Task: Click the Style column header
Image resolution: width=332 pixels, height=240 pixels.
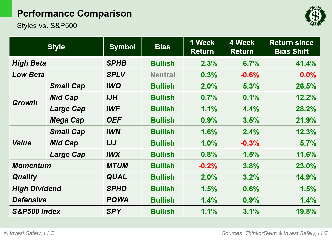Action: pos(56,47)
